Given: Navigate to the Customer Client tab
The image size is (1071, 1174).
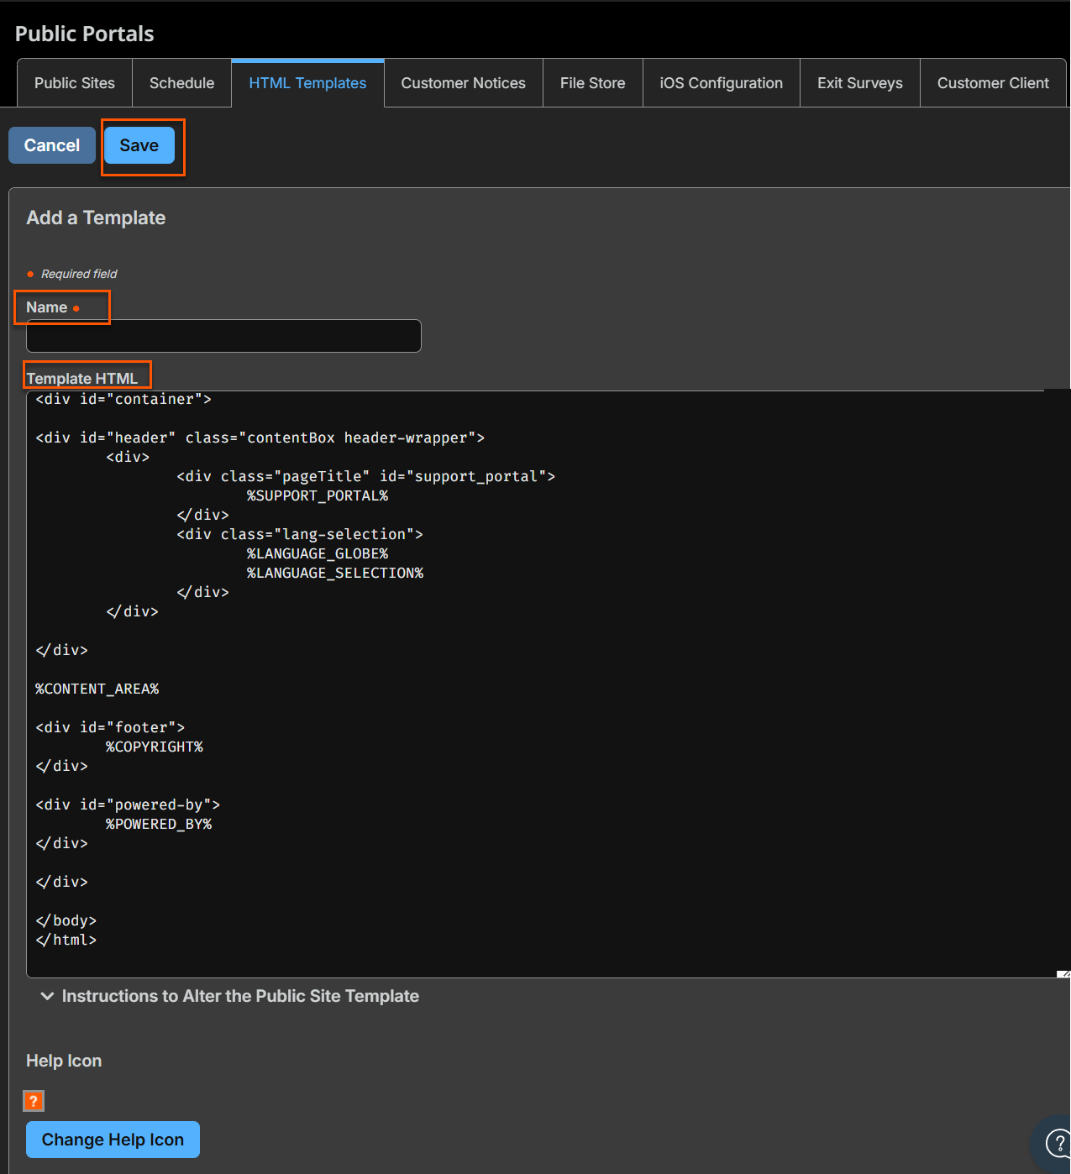Looking at the screenshot, I should pyautogui.click(x=992, y=83).
